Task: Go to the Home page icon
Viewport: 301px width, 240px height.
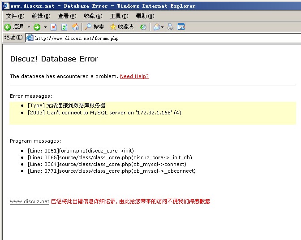Action: pyautogui.click(x=75, y=27)
